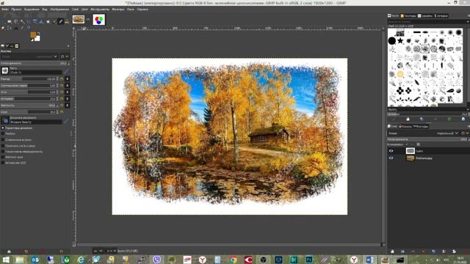The height and width of the screenshot is (264, 470).
Task: Click the foreground orange color swatch
Action: coord(33,35)
